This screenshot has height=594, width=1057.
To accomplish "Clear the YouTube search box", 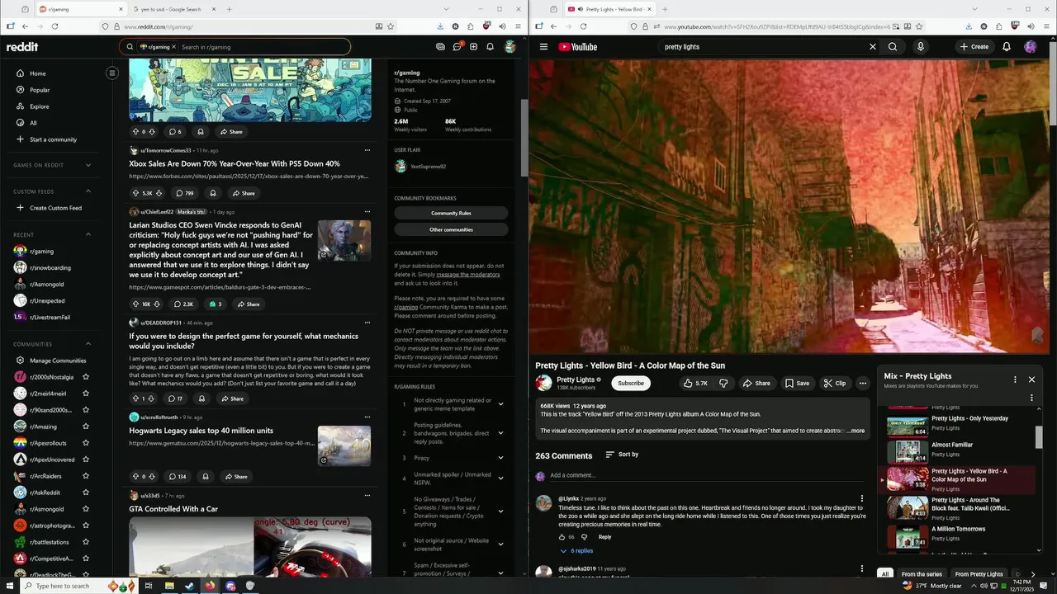I will (872, 47).
